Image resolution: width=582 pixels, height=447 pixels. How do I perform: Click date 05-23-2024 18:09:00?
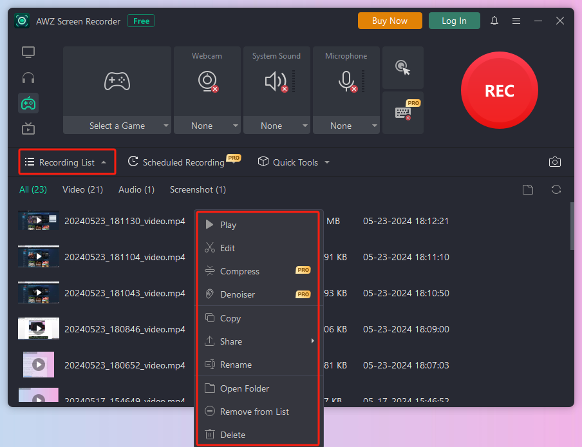tap(406, 329)
